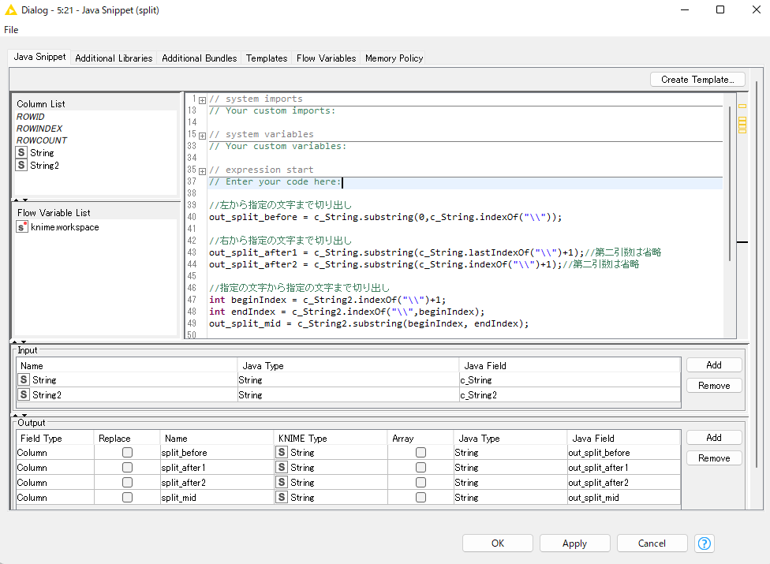Expand the folded expression start section

coord(203,170)
